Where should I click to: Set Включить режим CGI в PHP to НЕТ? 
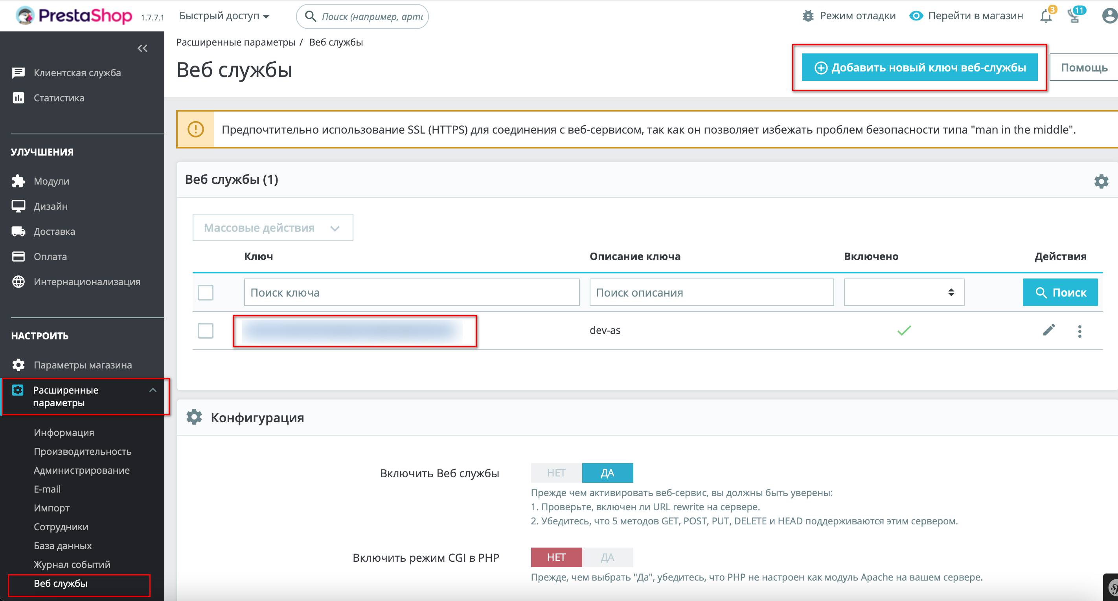click(x=556, y=557)
